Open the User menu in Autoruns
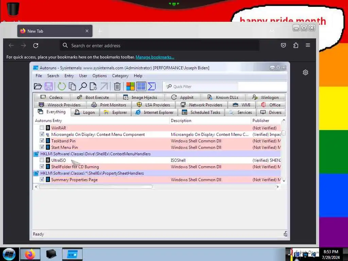 pyautogui.click(x=83, y=76)
